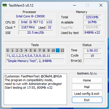Click the Time field 1:56.03

pyautogui.click(x=92, y=50)
